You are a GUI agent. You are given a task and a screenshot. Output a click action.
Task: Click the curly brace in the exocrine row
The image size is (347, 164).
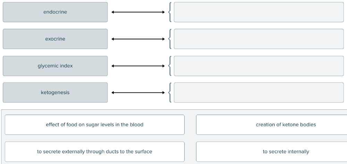[x=169, y=39]
